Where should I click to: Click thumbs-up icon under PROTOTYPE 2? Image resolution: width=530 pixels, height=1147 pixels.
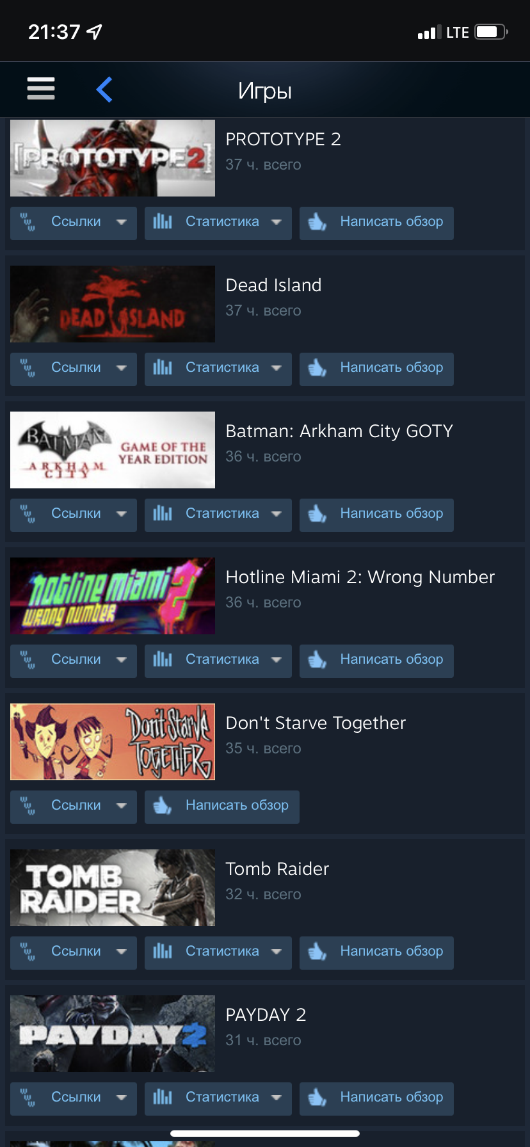coord(317,222)
